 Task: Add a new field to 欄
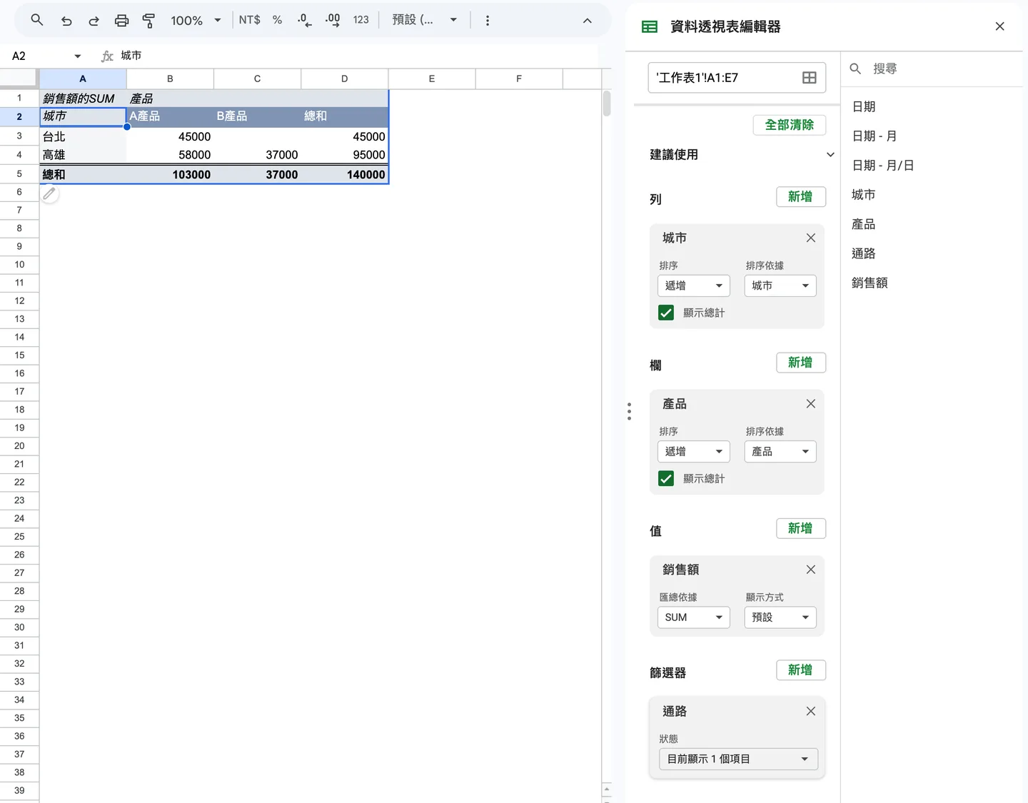(x=801, y=363)
